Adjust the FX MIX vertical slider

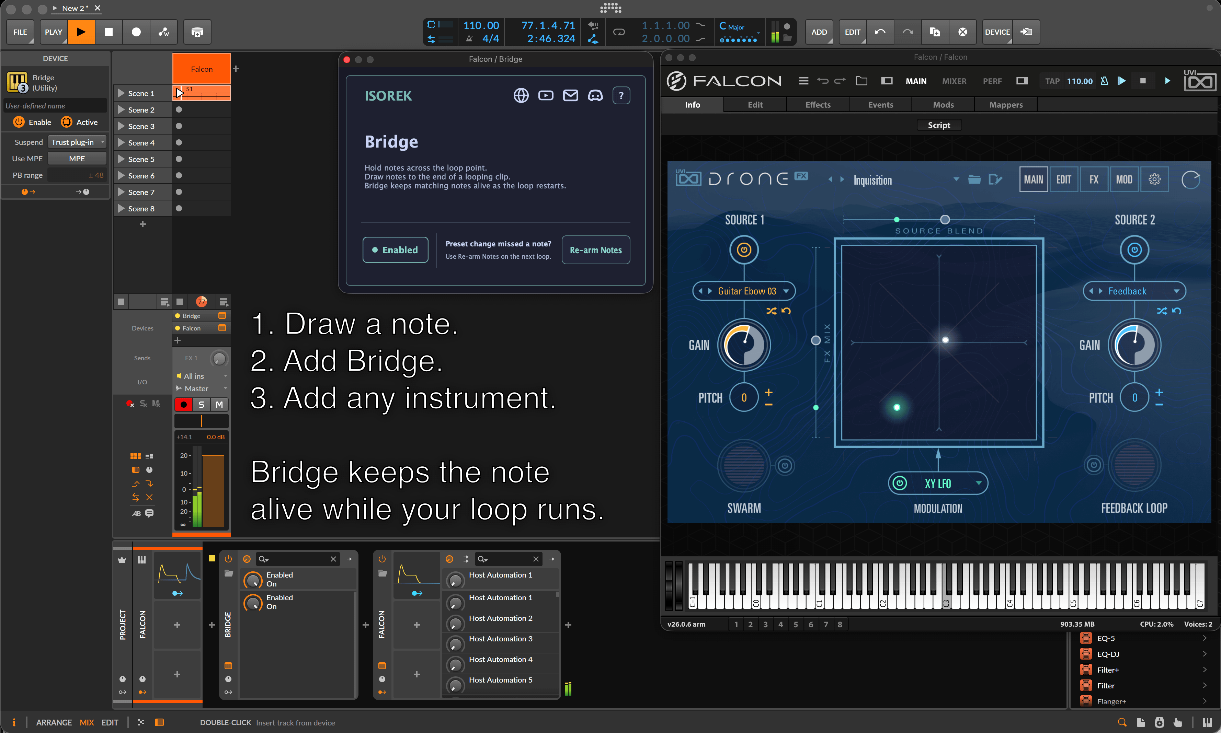(816, 340)
